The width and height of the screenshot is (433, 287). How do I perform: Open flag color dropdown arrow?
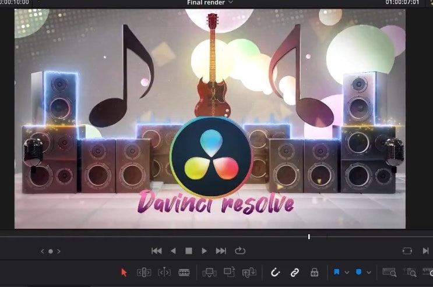coord(347,272)
